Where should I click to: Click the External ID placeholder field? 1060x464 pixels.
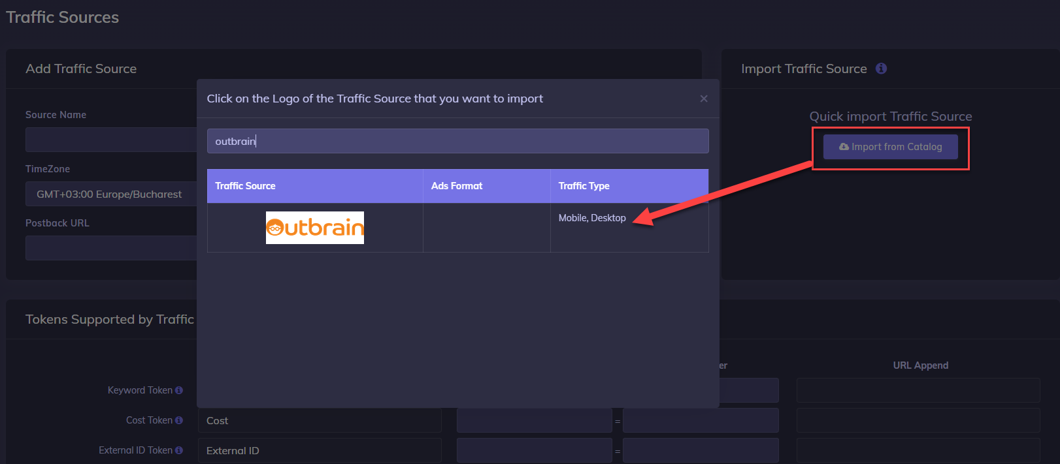(701, 450)
